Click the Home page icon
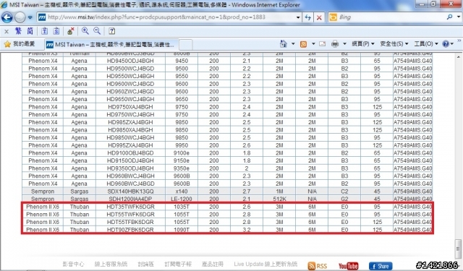Viewport: 463px width, 271px height. 284,44
